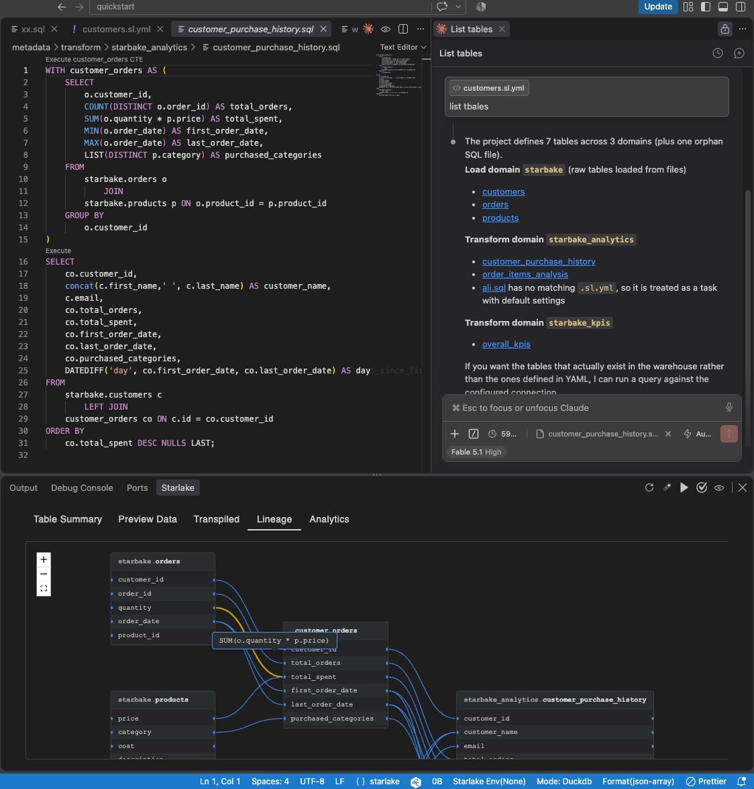The width and height of the screenshot is (754, 789).
Task: Open the Analytics tab
Action: point(329,519)
